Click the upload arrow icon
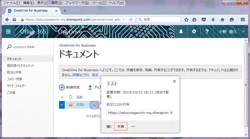Screen dimensions: 250x139 [90, 87]
